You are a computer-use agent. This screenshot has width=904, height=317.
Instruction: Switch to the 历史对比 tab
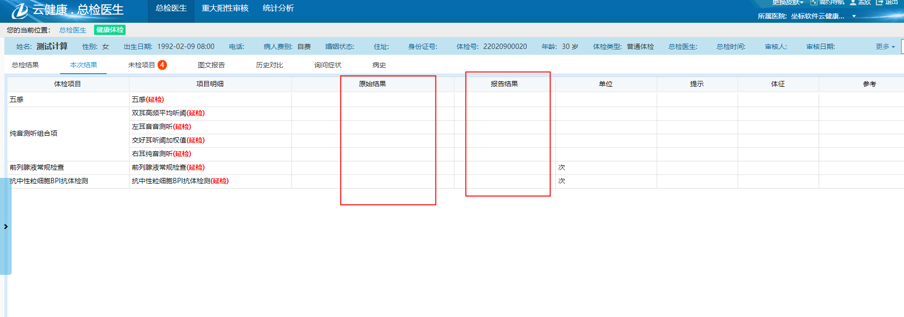270,65
